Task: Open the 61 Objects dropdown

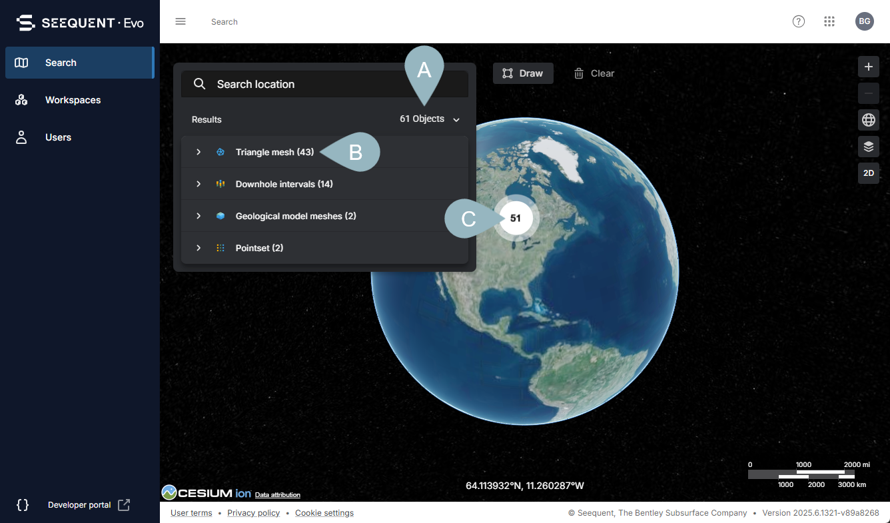Action: 430,119
